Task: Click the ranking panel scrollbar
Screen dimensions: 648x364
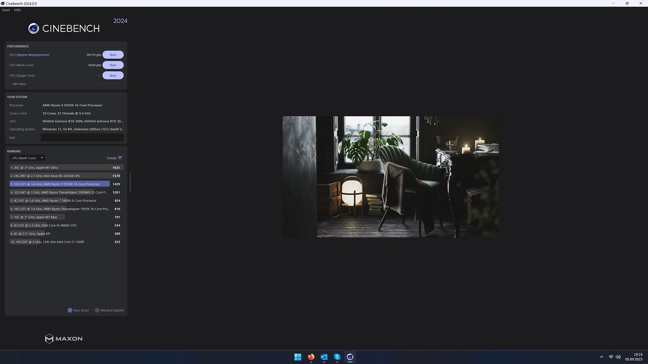Action: (x=130, y=182)
